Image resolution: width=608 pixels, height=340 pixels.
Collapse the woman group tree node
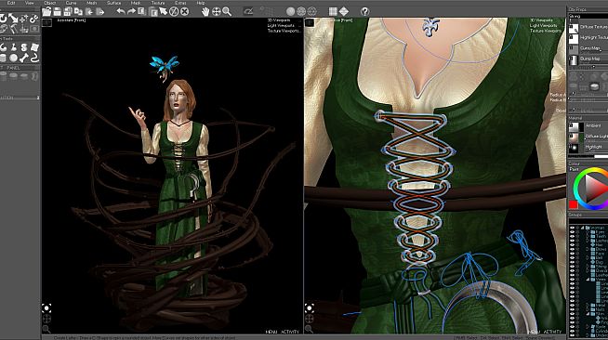tap(582, 228)
